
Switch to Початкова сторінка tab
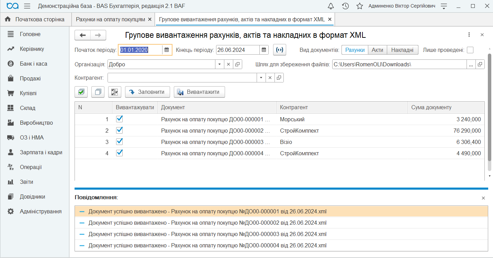35,20
